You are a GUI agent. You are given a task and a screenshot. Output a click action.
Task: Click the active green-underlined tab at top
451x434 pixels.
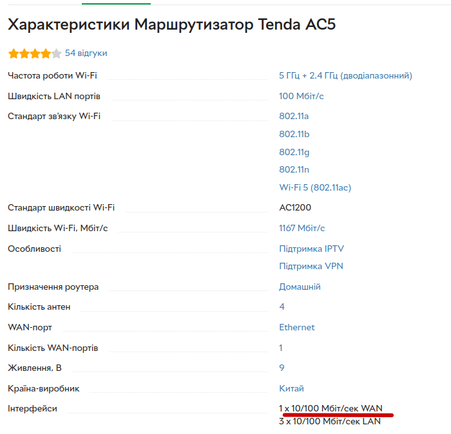pyautogui.click(x=116, y=3)
